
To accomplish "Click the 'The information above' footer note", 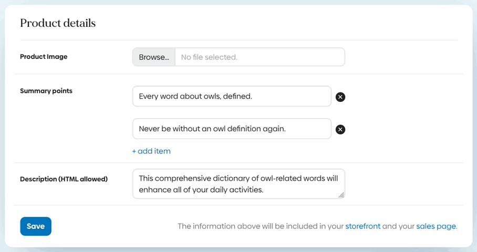I will [260, 226].
